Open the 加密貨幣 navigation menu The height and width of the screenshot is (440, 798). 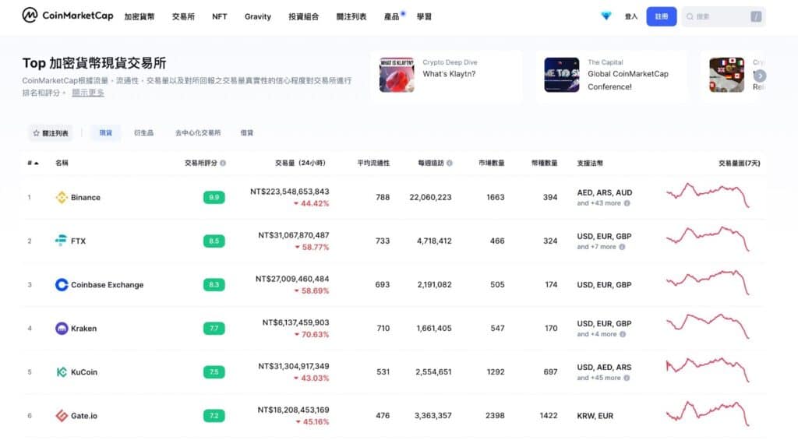(x=139, y=17)
